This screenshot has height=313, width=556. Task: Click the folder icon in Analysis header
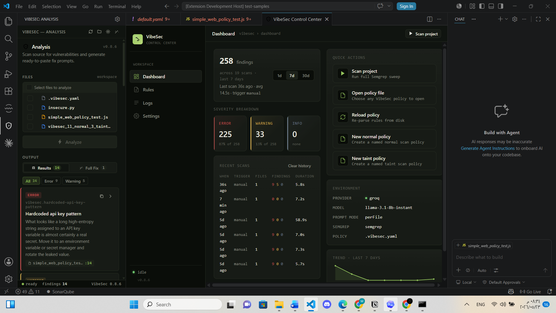click(x=99, y=32)
